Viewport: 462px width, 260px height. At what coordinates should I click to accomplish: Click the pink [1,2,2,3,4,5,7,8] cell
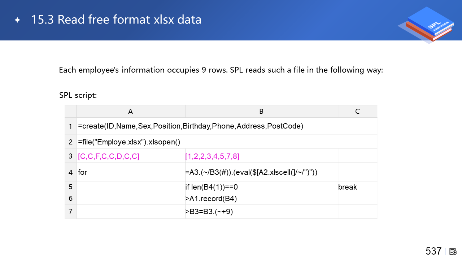click(212, 156)
